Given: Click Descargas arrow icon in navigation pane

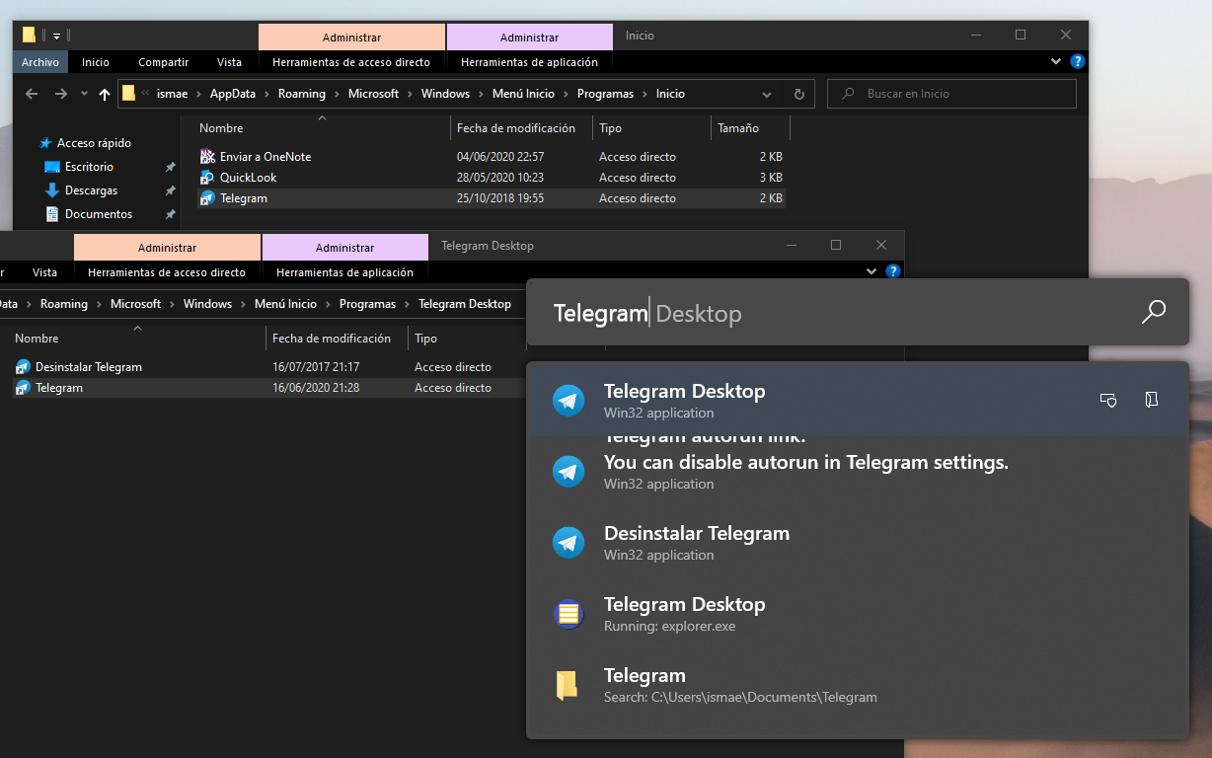Looking at the screenshot, I should click(52, 190).
